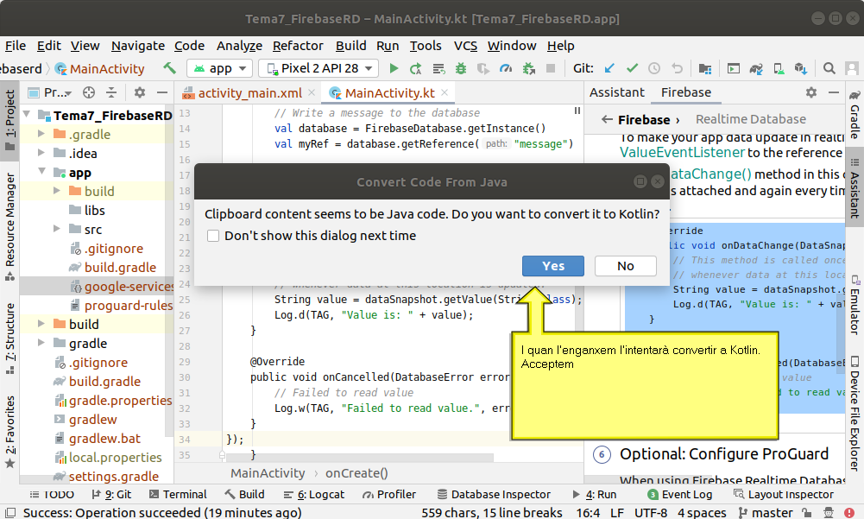
Task: Click the Apply Changes and Restart Activity icon
Action: (x=415, y=68)
